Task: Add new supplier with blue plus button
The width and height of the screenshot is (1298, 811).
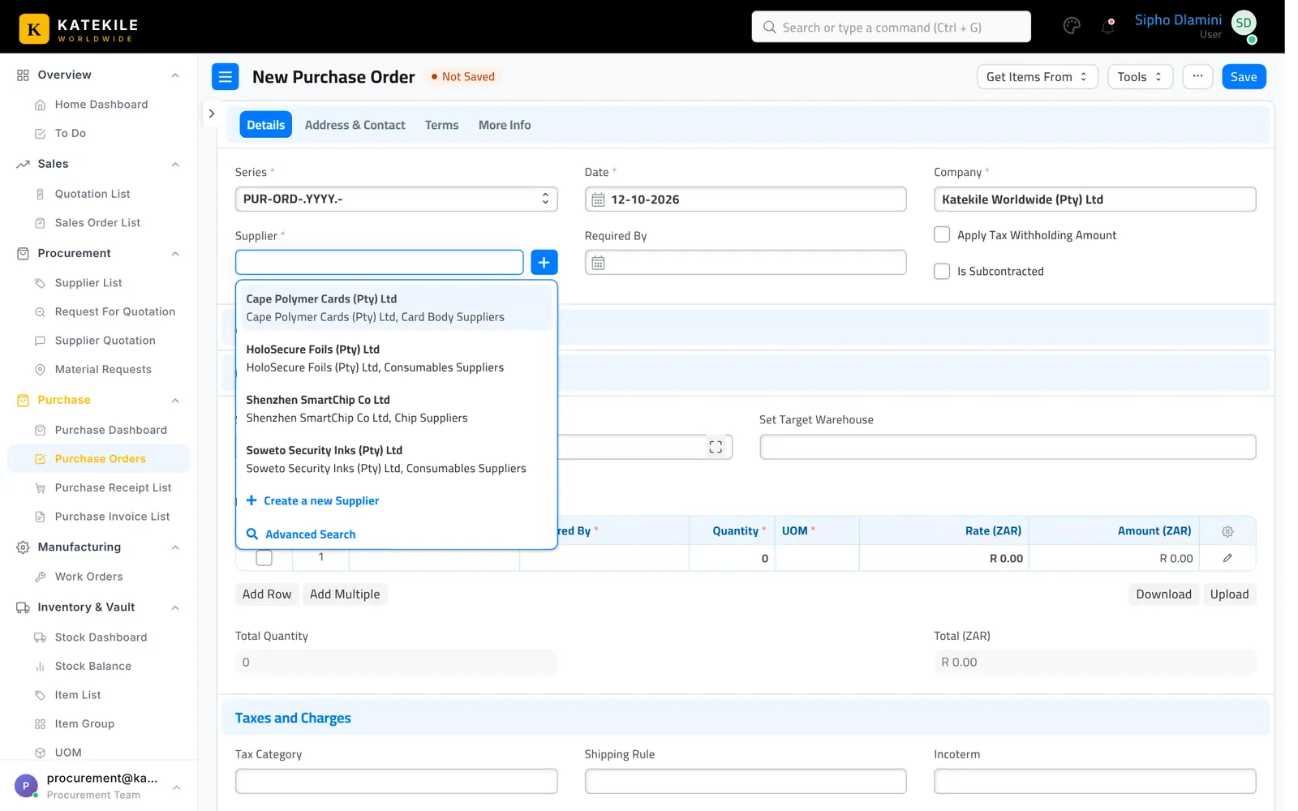Action: click(544, 262)
